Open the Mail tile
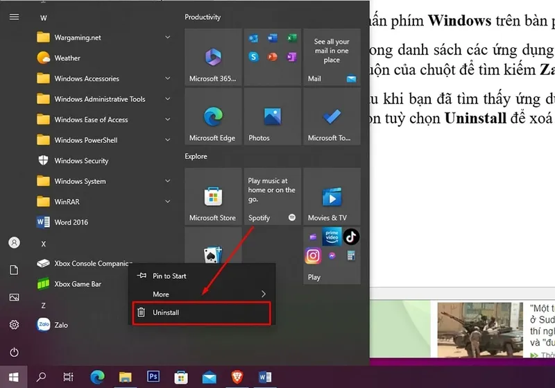Screen dimensions: 555x388 click(332, 58)
